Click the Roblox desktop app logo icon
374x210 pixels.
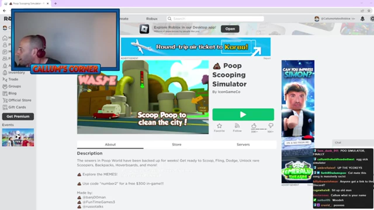[144, 29]
